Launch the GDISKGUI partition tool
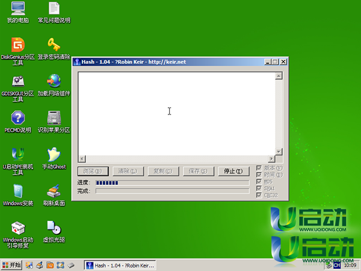The image size is (361, 271). [18, 81]
